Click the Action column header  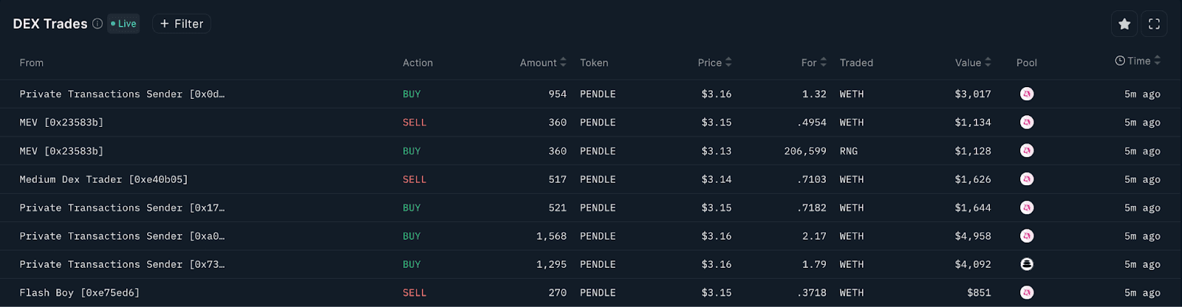click(417, 63)
